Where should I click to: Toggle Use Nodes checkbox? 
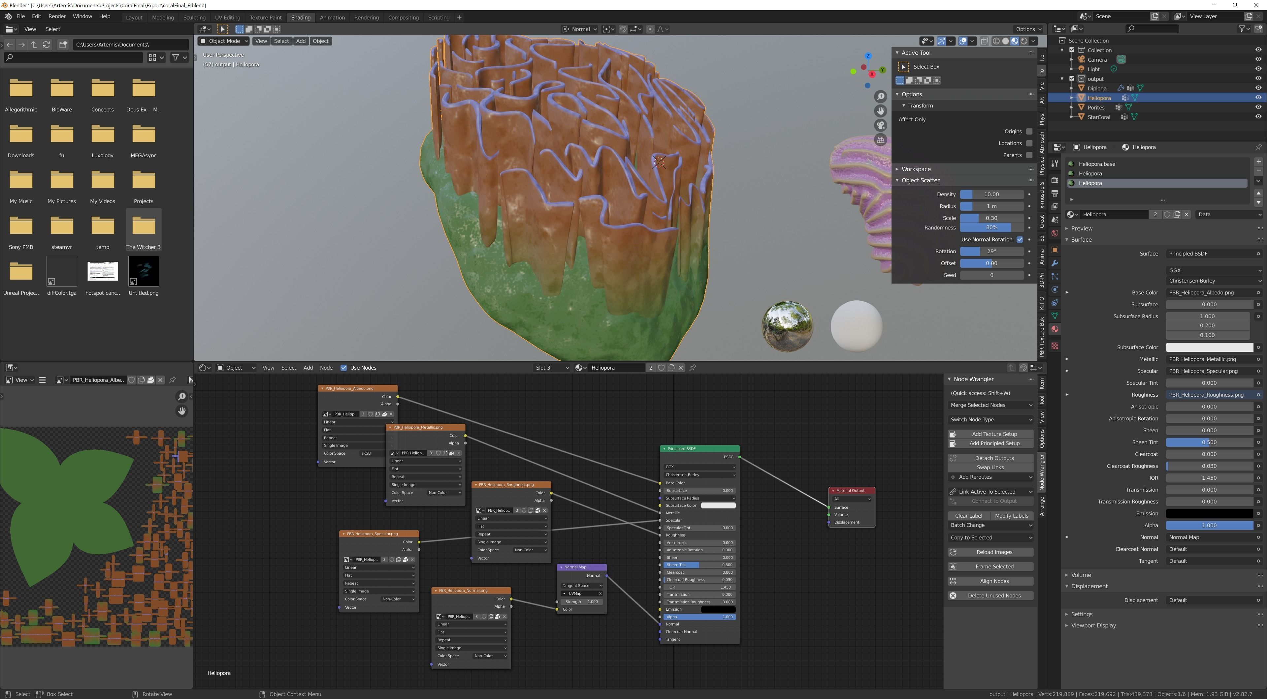tap(344, 368)
